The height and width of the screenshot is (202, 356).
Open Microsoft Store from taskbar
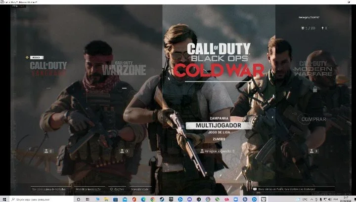(x=115, y=199)
